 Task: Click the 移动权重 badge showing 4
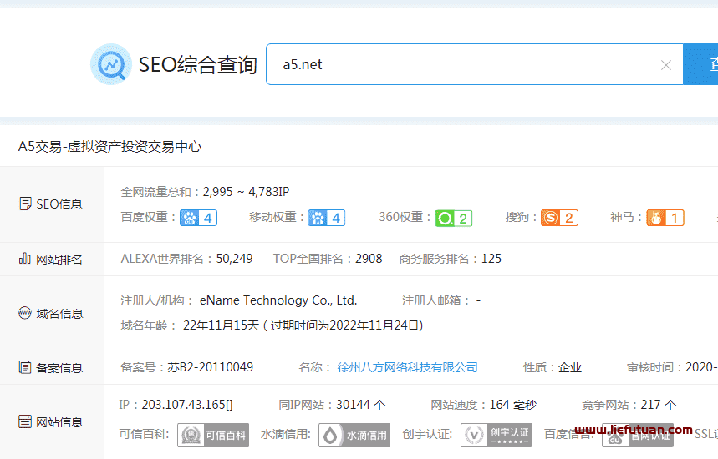[x=327, y=218]
